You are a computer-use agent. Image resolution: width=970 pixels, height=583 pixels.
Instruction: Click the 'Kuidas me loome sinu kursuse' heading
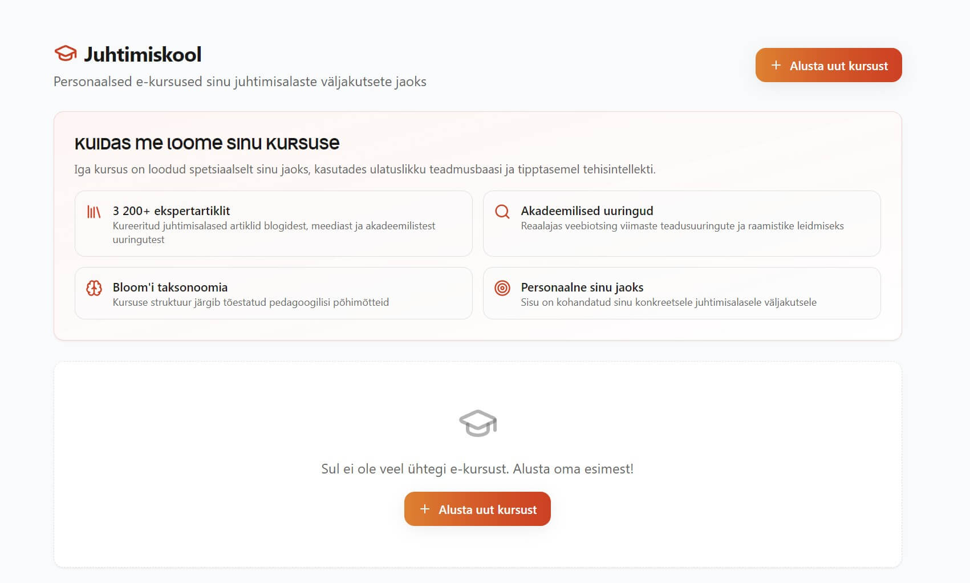pyautogui.click(x=207, y=143)
